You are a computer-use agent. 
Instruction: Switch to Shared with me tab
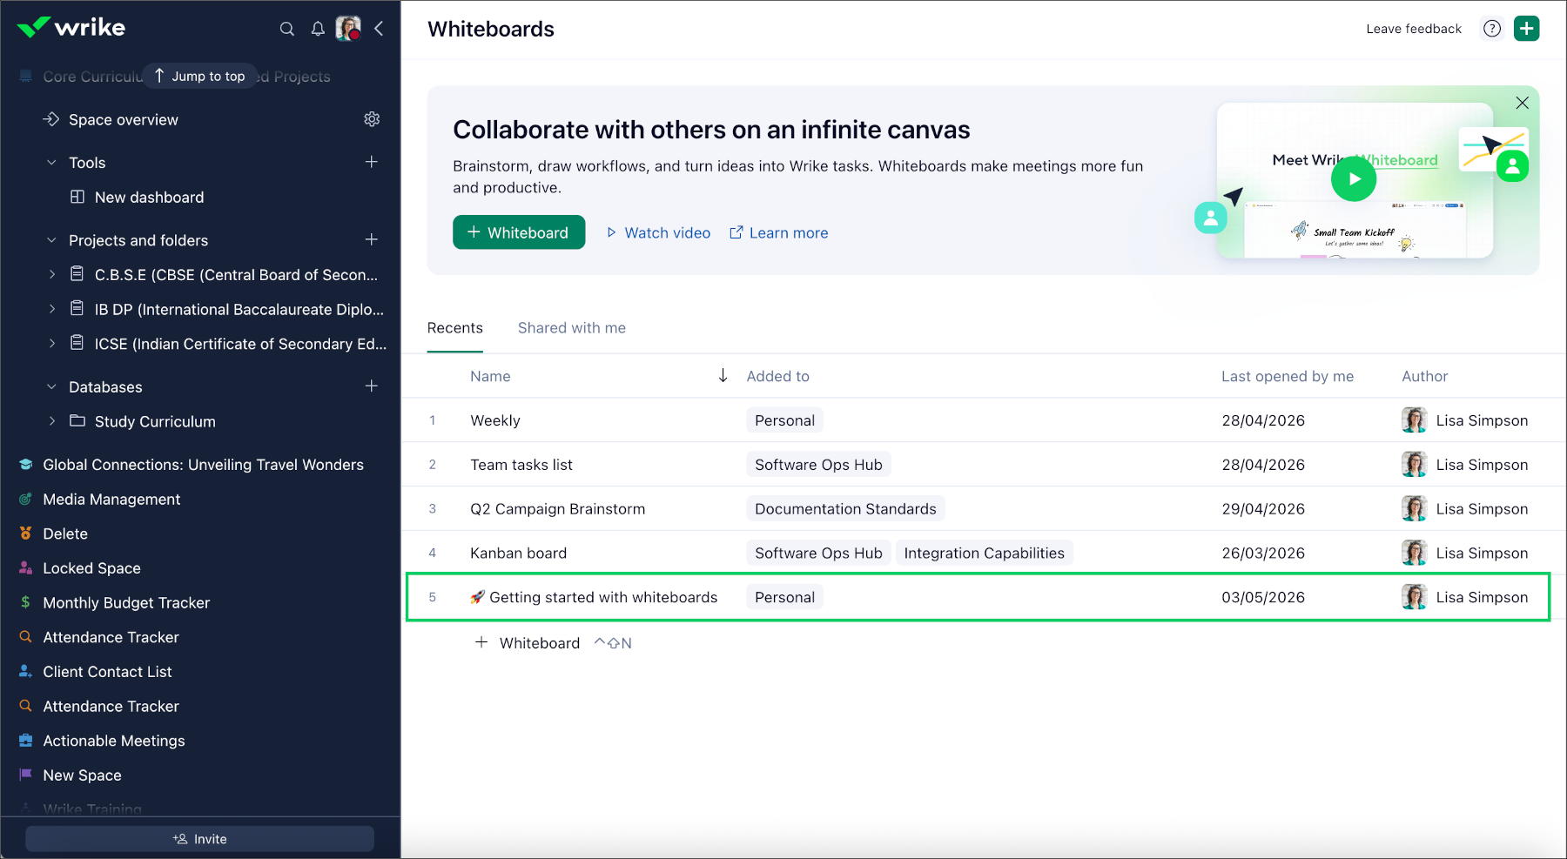coord(571,328)
